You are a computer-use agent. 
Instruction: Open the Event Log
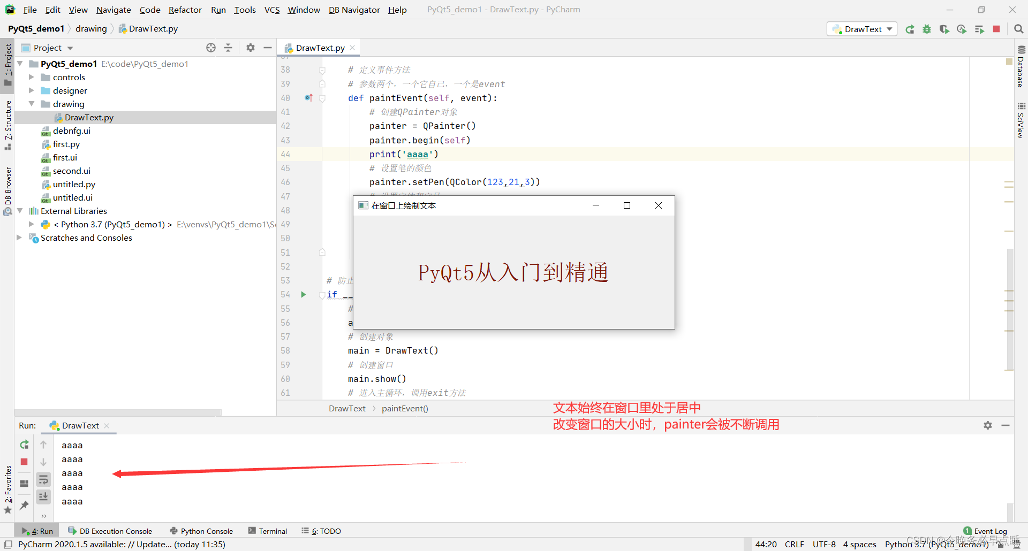pyautogui.click(x=985, y=531)
